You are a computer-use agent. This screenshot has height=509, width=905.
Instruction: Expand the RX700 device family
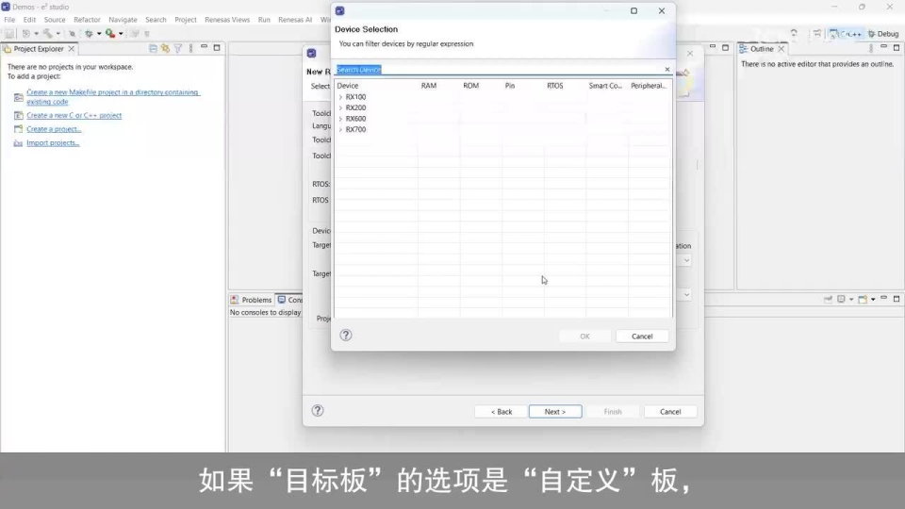point(340,130)
